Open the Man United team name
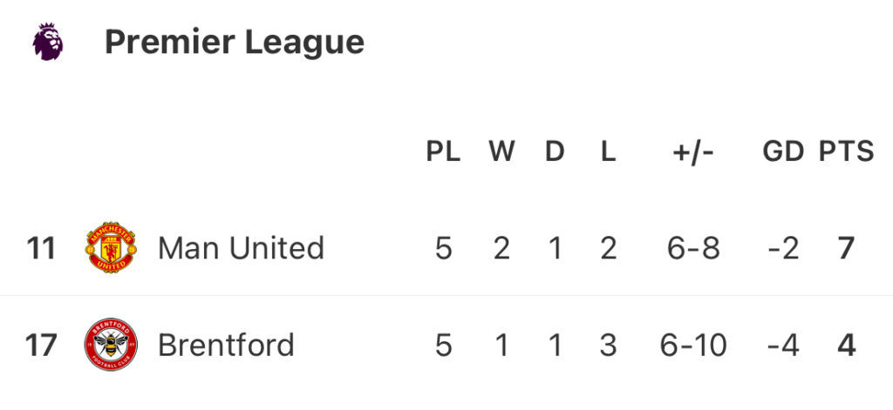893x410 pixels. (241, 248)
